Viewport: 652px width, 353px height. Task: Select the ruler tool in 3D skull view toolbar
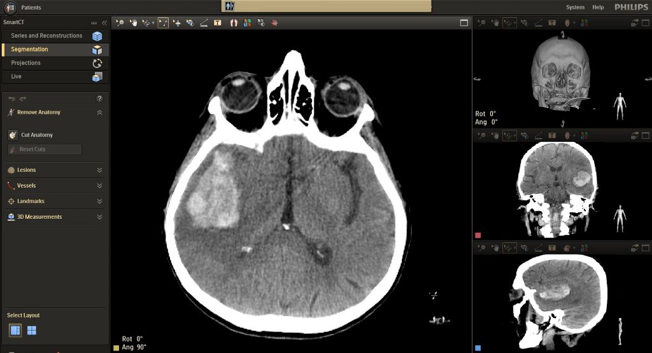coord(539,23)
